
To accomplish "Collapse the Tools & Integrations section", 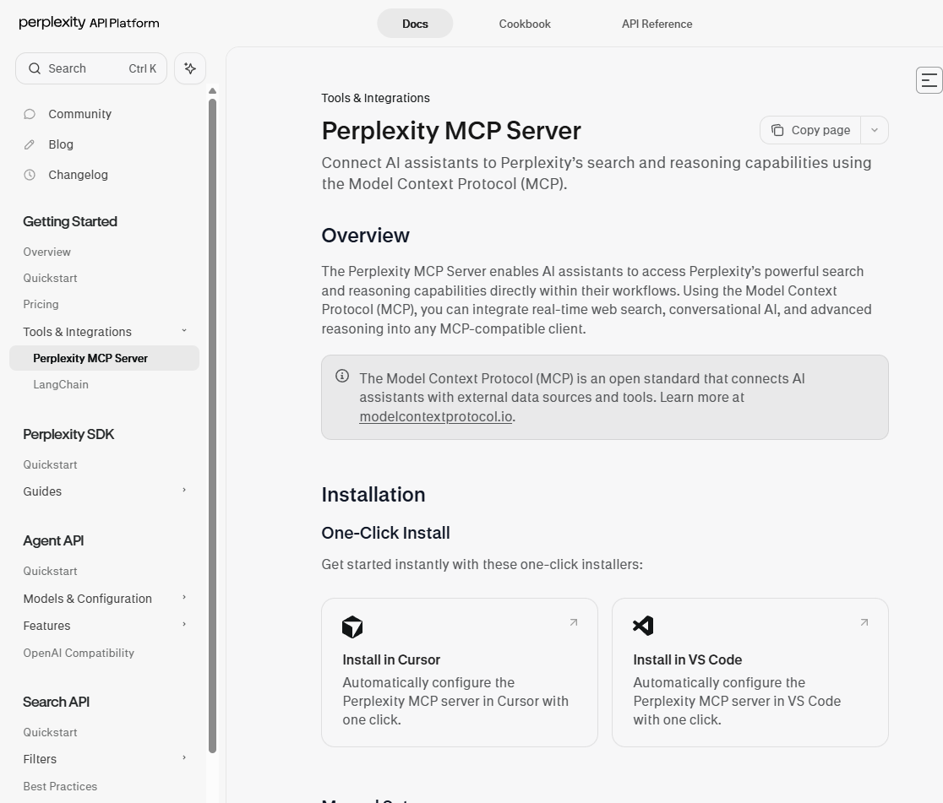I will click(x=184, y=332).
